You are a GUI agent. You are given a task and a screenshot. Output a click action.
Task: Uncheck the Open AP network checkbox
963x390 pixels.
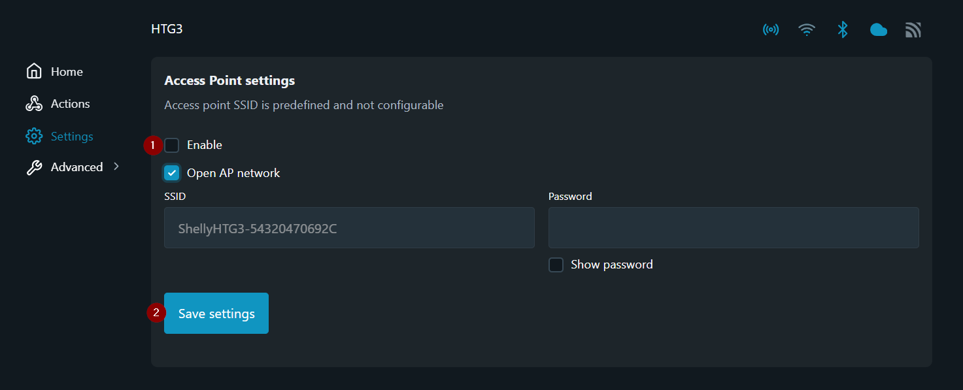point(172,173)
